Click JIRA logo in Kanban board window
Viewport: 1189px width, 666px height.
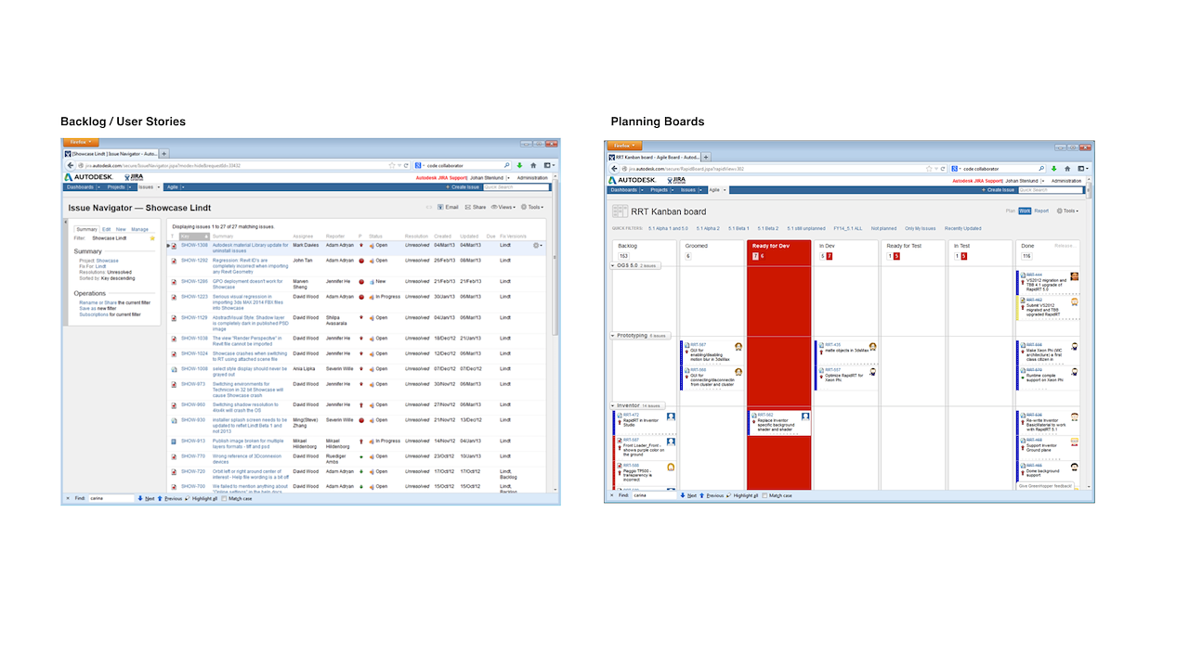676,181
